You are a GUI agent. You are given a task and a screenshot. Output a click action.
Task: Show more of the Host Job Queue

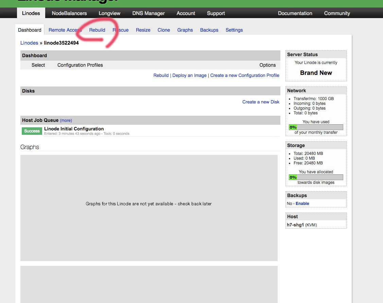point(66,121)
